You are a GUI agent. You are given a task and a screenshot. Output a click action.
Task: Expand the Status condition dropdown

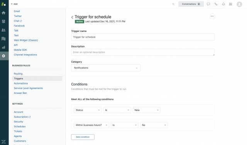click(88, 110)
